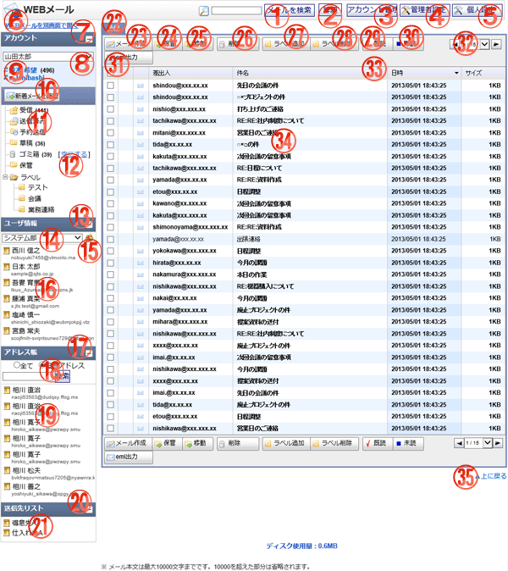This screenshot has width=508, height=571.
Task: Click the folder icon of 草稿 (36)
Action: pos(14,142)
